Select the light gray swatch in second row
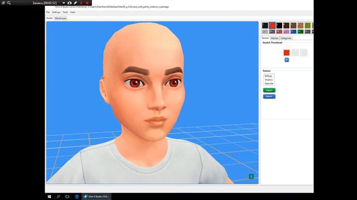Screen dimensions: 357x200 [x=265, y=32]
